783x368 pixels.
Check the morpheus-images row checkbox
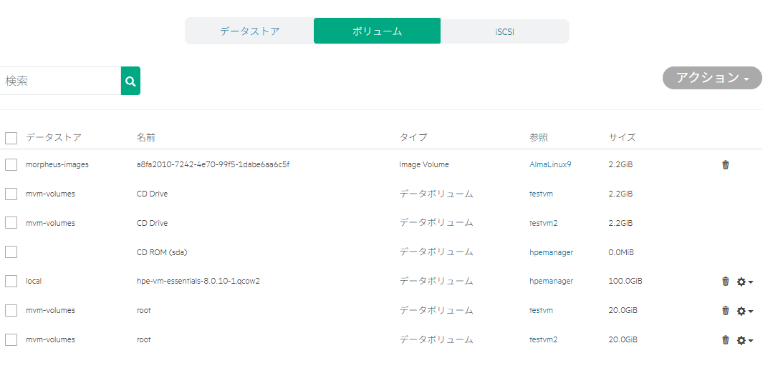(x=11, y=165)
